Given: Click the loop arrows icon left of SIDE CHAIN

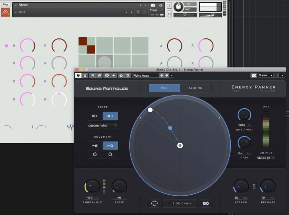Looking at the screenshot, I should 154,203.
